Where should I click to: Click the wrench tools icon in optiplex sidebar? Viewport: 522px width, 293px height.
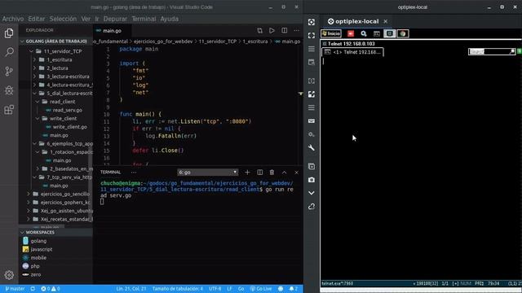click(x=312, y=148)
